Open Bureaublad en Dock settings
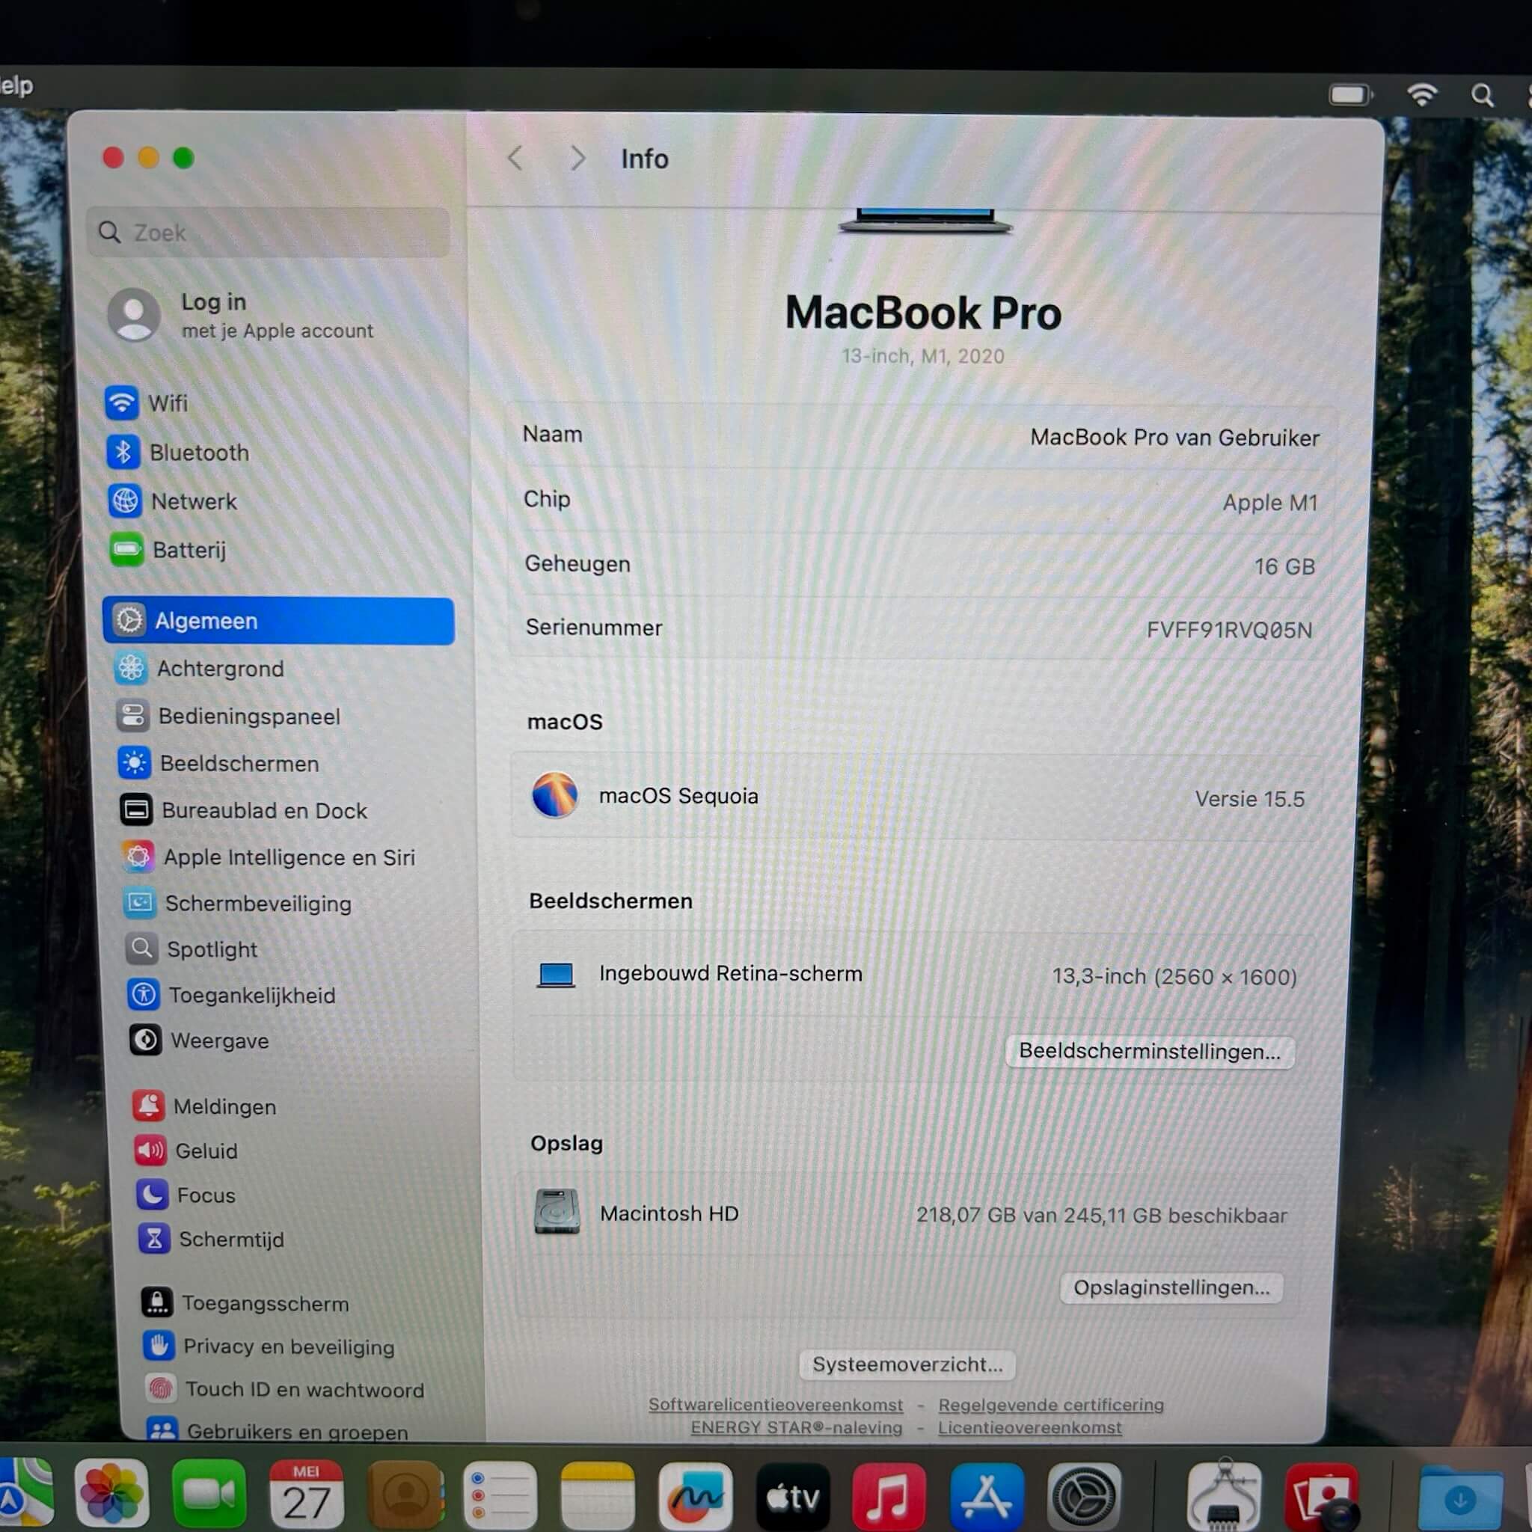The height and width of the screenshot is (1532, 1532). click(x=243, y=810)
